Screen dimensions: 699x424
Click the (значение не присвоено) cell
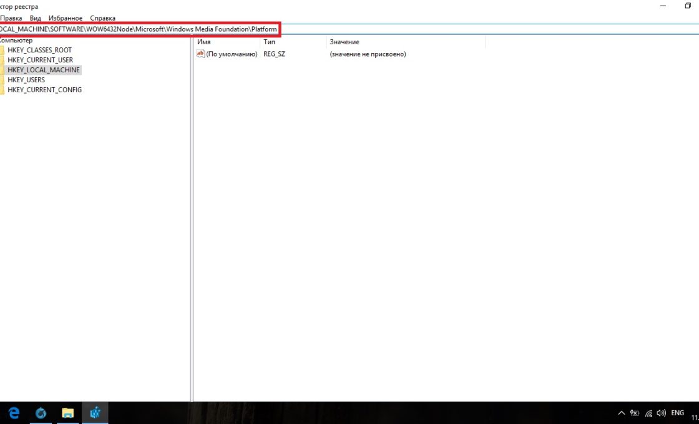coord(368,54)
